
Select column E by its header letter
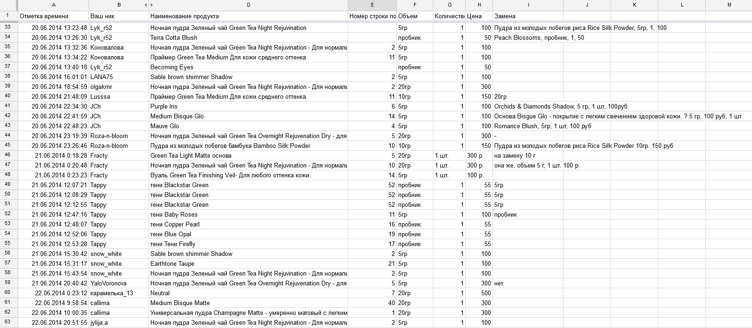tap(372, 5)
